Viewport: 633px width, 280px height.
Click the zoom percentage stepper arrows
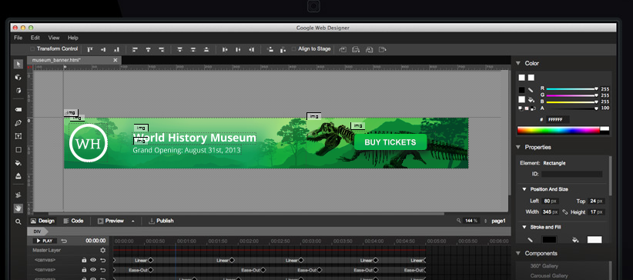point(486,221)
